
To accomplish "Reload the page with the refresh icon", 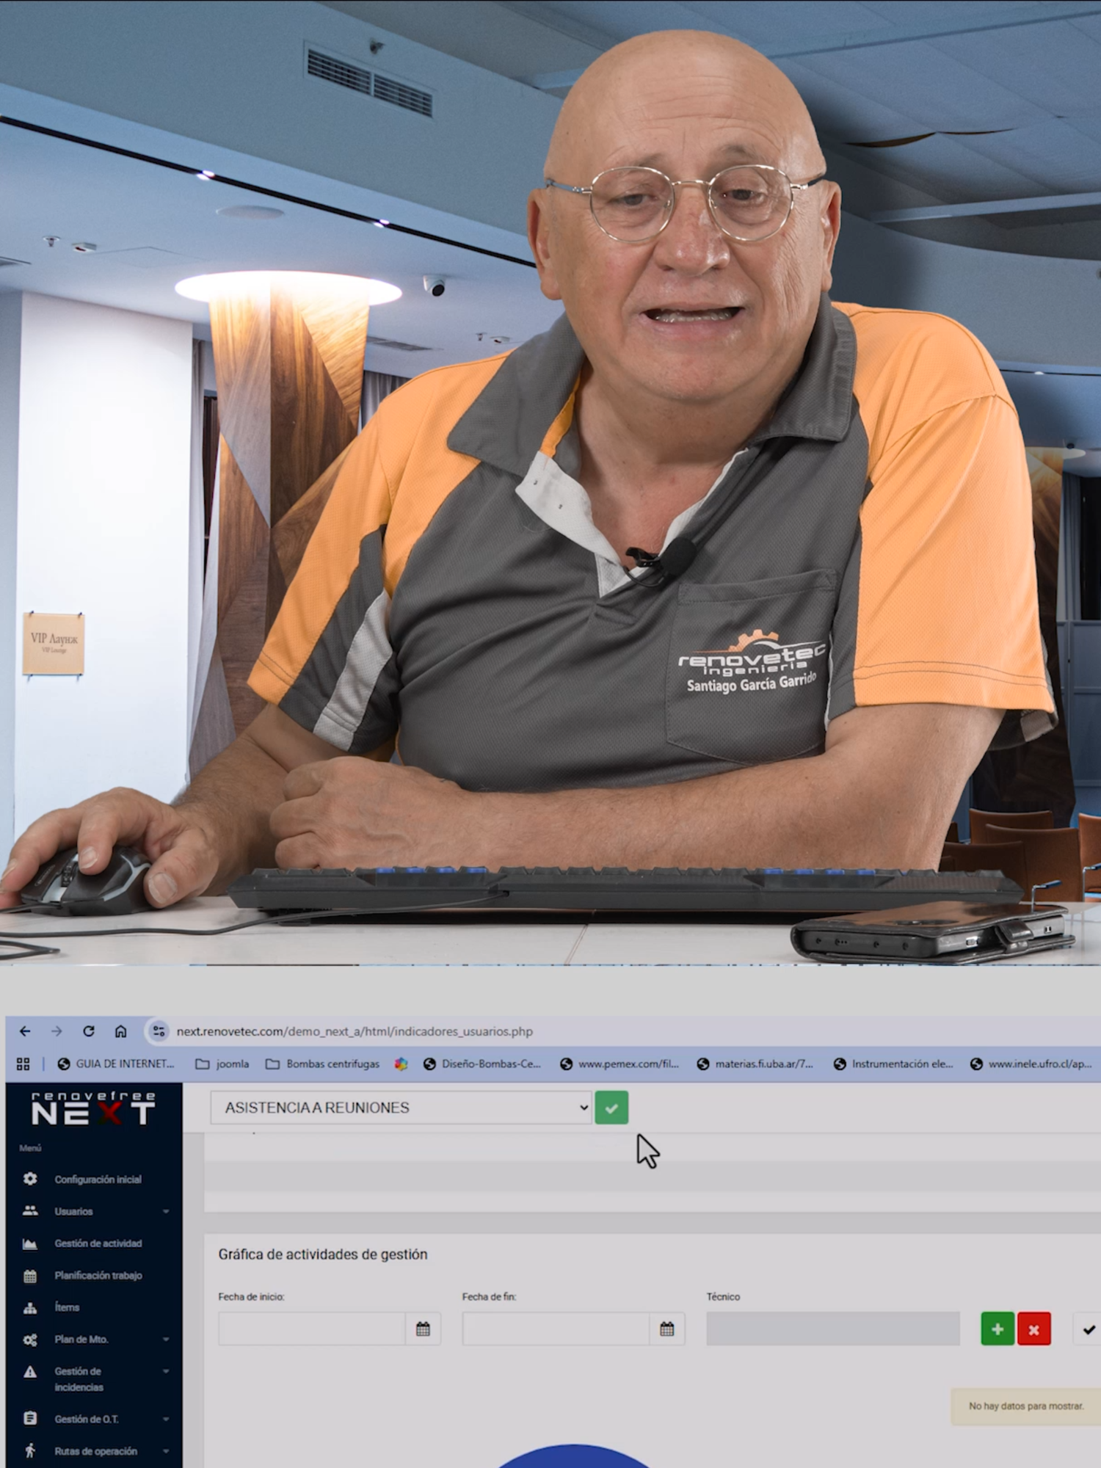I will 89,1031.
